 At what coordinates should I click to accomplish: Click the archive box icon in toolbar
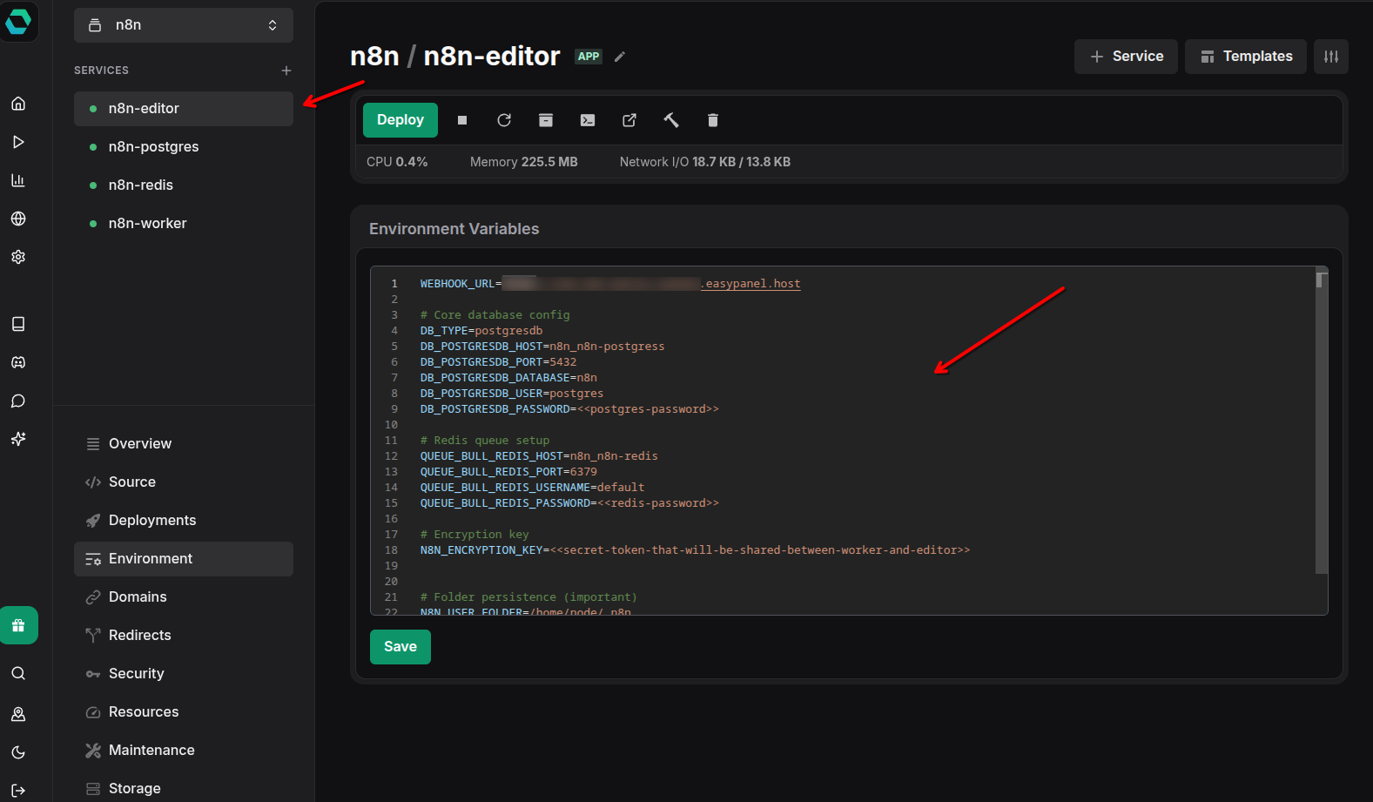[546, 120]
